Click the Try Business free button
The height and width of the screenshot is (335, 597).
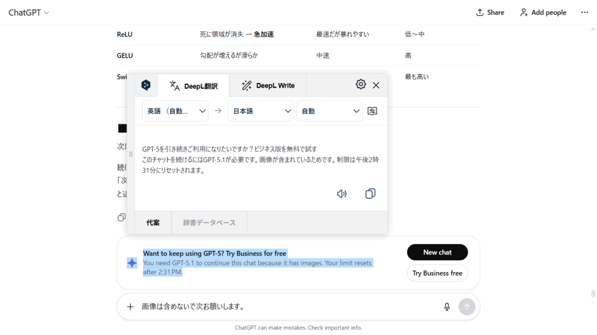tap(437, 273)
